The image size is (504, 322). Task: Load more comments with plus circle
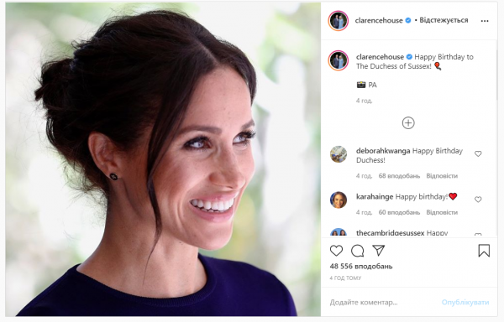click(408, 122)
